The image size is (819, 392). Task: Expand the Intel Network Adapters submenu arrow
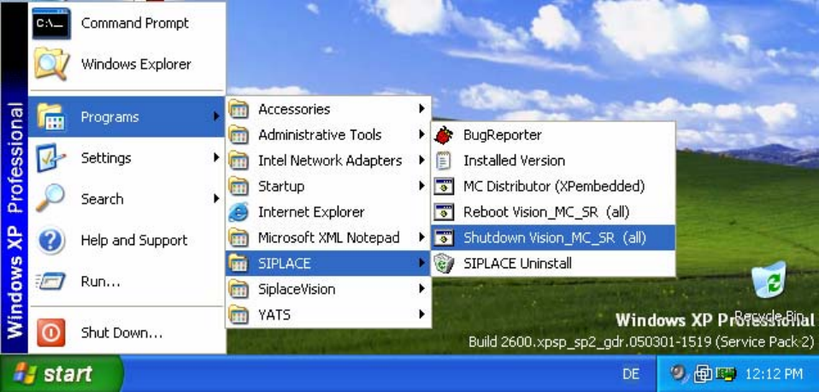[421, 160]
